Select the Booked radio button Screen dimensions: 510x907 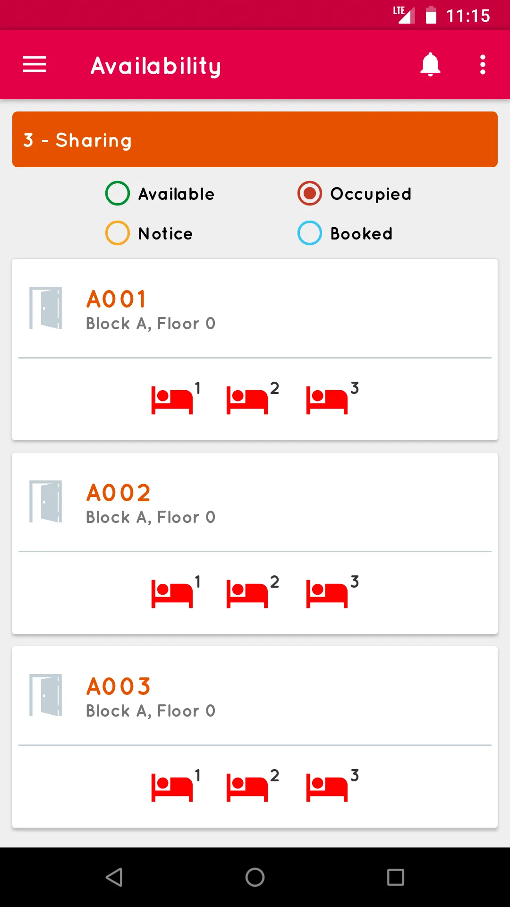pyautogui.click(x=310, y=233)
